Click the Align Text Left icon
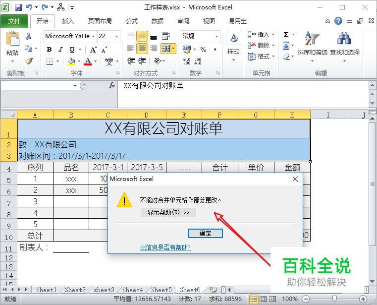Screen dimensions: 377x305 pos(131,49)
